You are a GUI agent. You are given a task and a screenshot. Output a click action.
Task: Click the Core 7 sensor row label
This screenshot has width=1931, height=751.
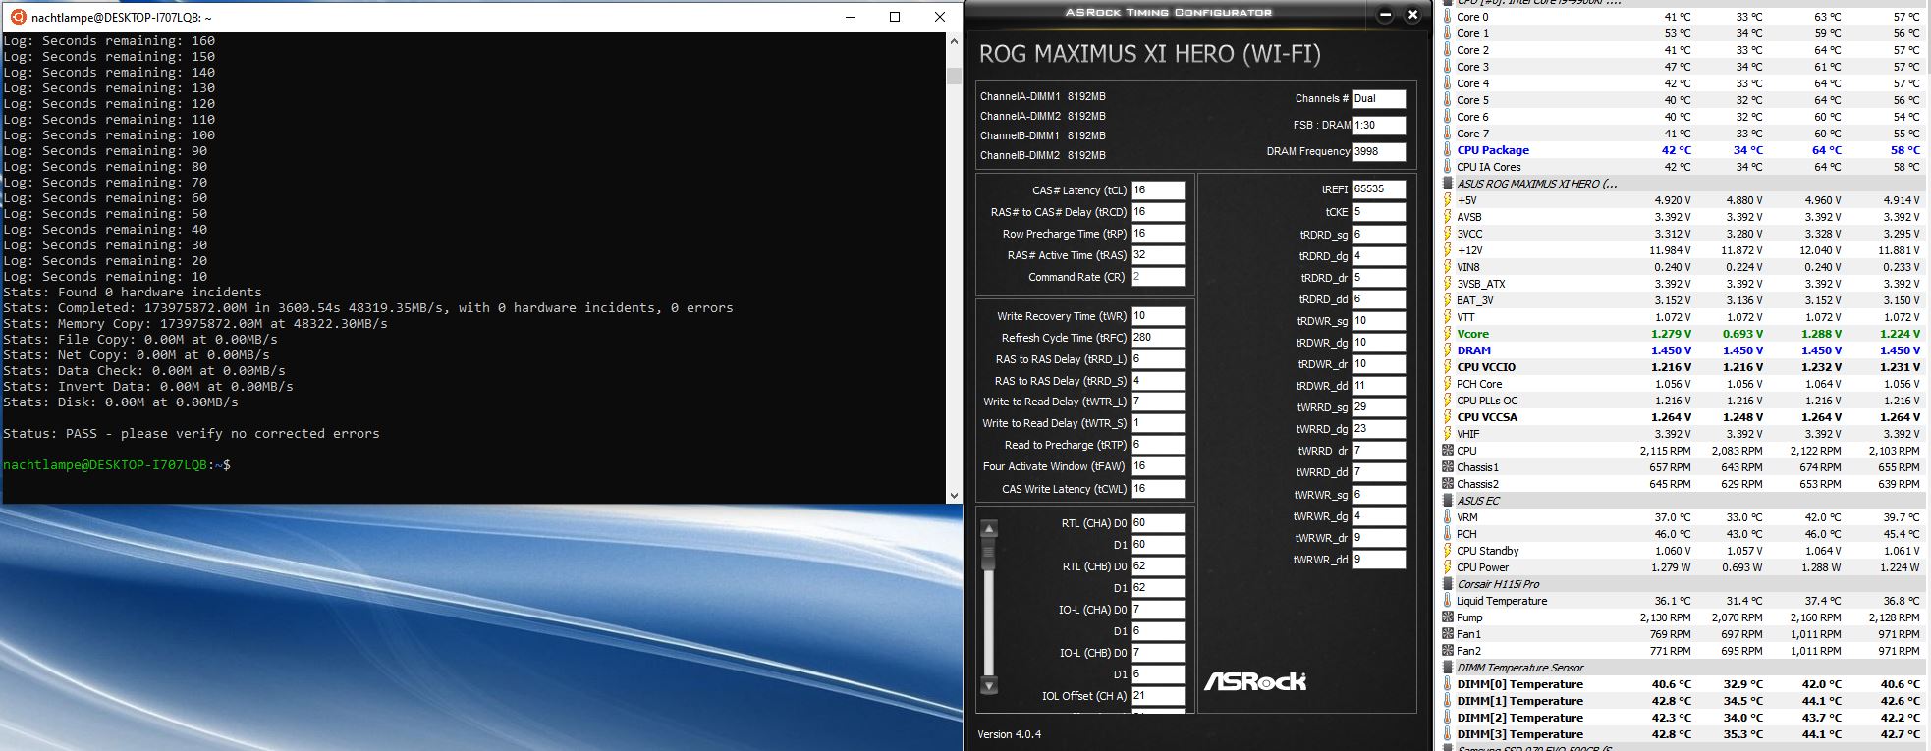pos(1472,134)
